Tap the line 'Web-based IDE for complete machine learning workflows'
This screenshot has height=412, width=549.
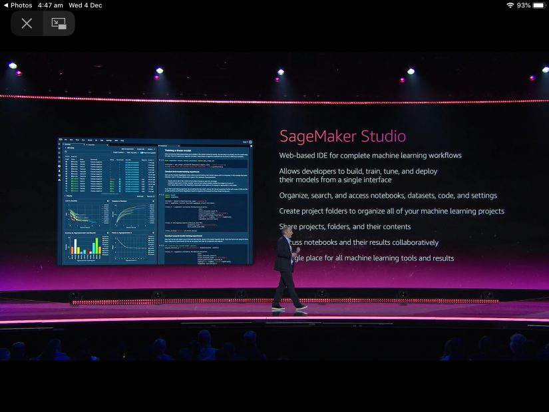tap(370, 156)
